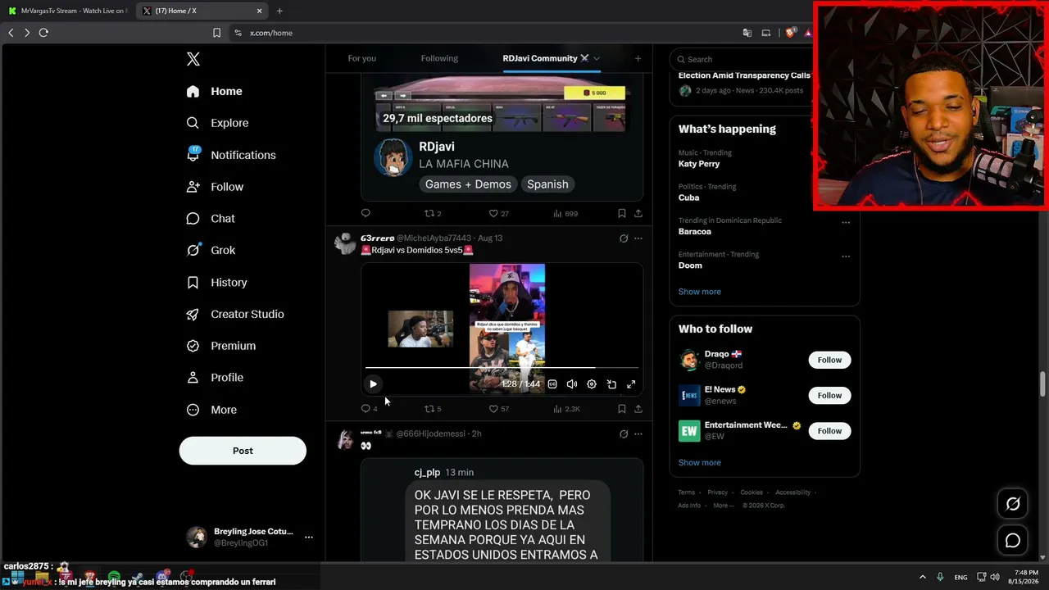Screen dimensions: 1049x590
Task: Open the floating messages button
Action: tap(1013, 541)
